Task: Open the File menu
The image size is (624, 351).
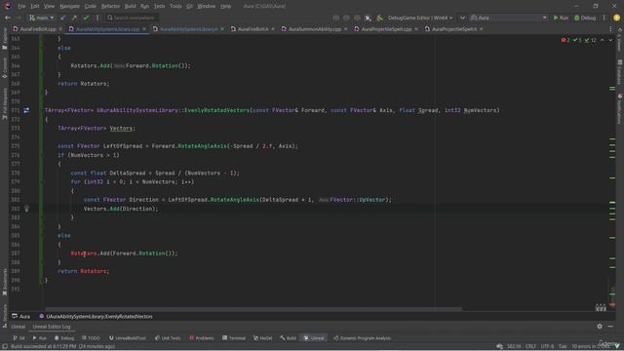Action: click(x=21, y=6)
